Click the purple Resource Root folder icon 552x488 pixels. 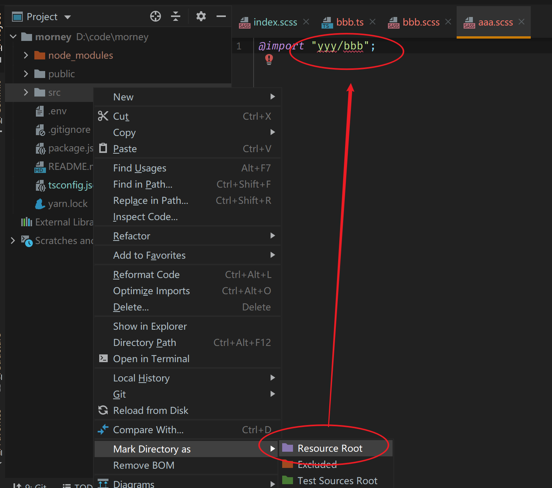(x=288, y=448)
